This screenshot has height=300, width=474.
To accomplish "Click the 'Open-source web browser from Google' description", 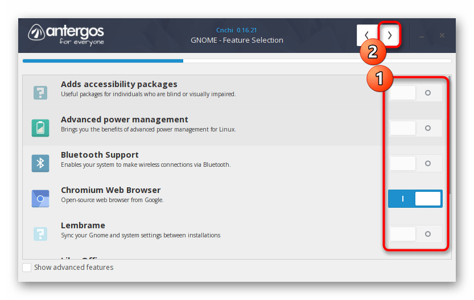I will pyautogui.click(x=112, y=200).
